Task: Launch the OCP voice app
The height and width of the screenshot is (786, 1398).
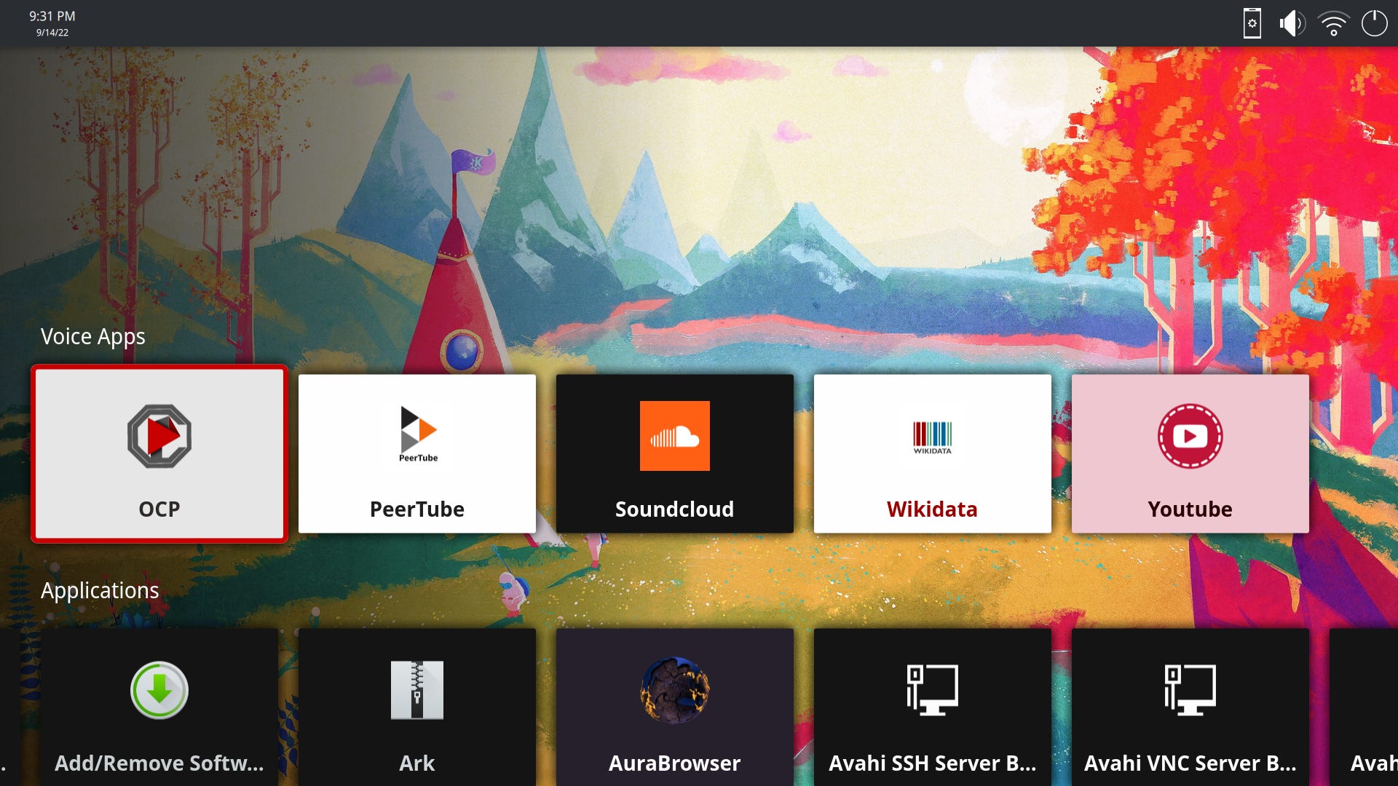Action: tap(159, 453)
